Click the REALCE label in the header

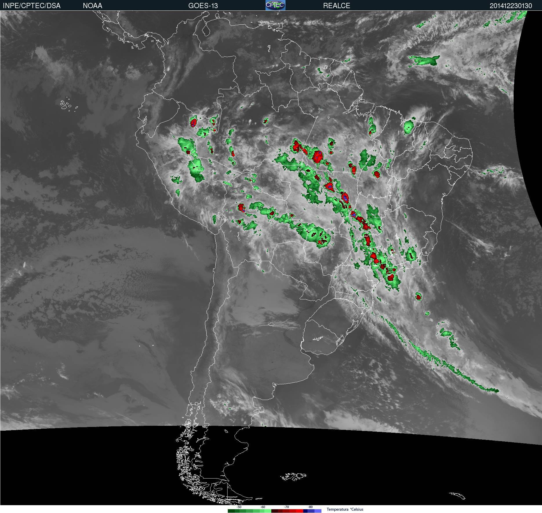tap(337, 6)
